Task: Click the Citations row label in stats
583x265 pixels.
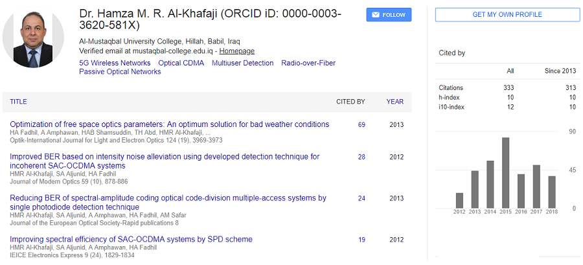Action: 451,88
